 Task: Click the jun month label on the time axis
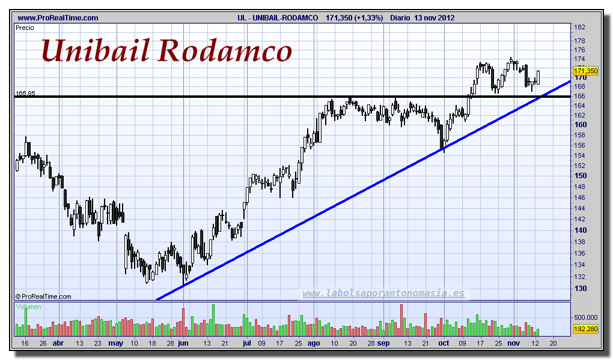click(183, 344)
